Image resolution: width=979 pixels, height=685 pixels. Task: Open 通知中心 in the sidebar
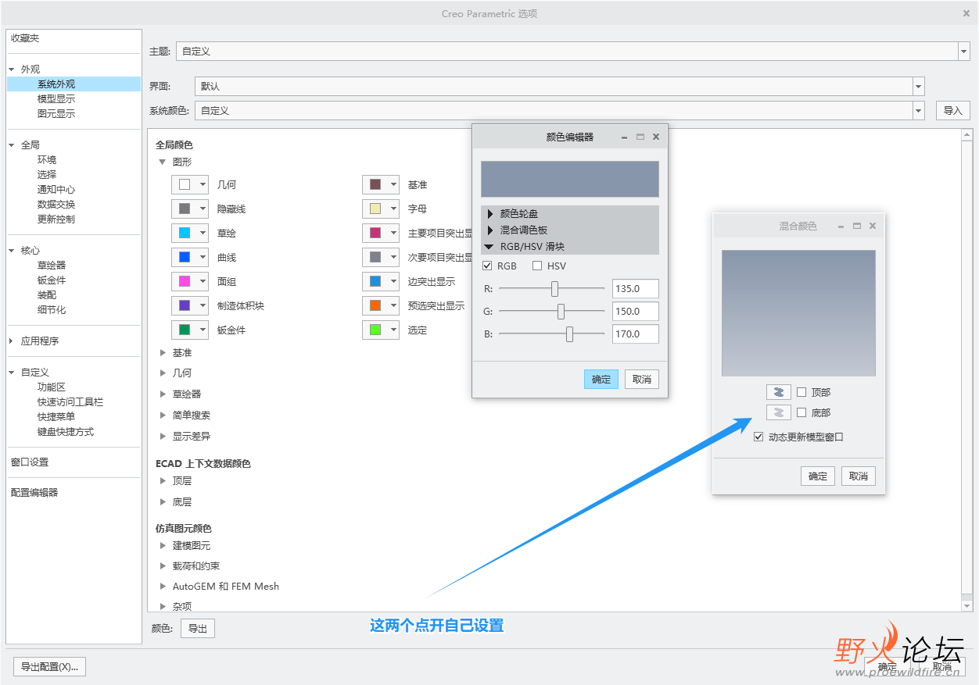(56, 190)
